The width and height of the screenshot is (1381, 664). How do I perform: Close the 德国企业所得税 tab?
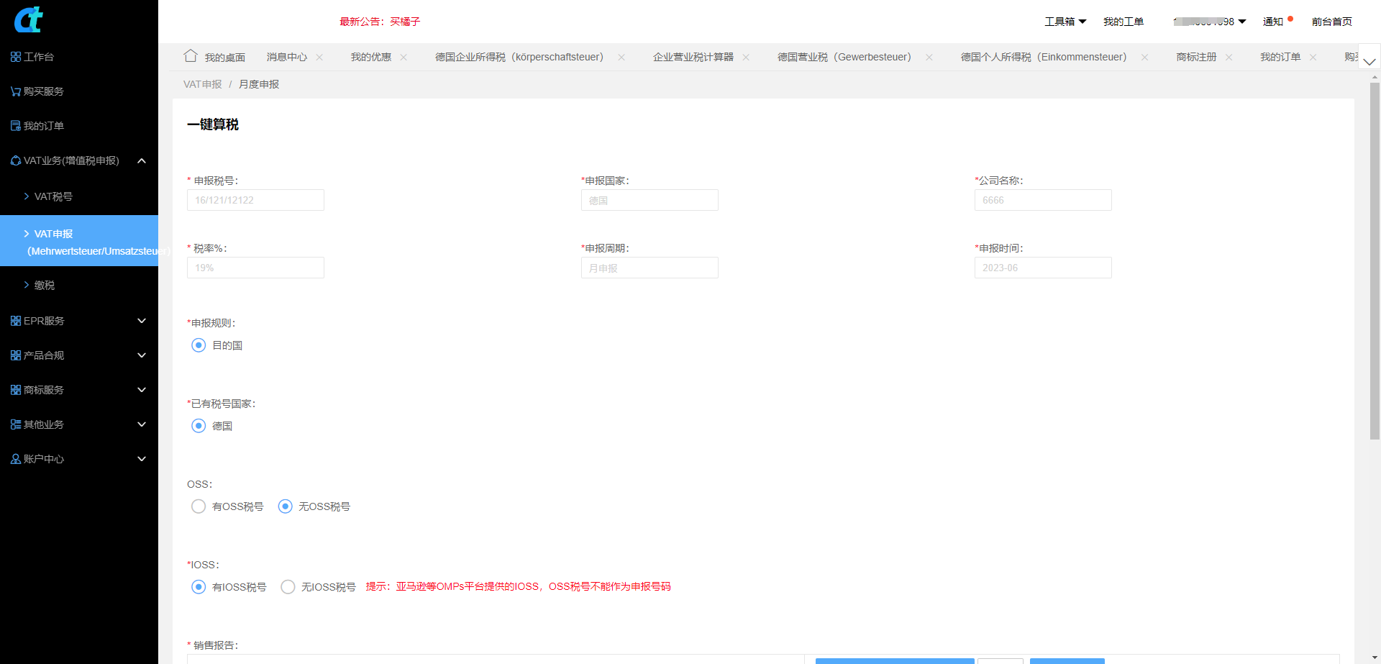pyautogui.click(x=621, y=58)
